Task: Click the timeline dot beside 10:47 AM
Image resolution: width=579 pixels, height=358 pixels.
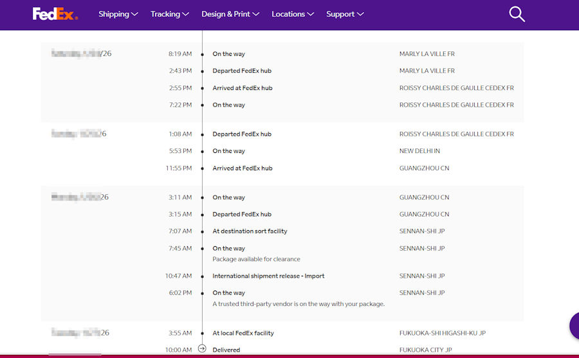Action: tap(202, 276)
